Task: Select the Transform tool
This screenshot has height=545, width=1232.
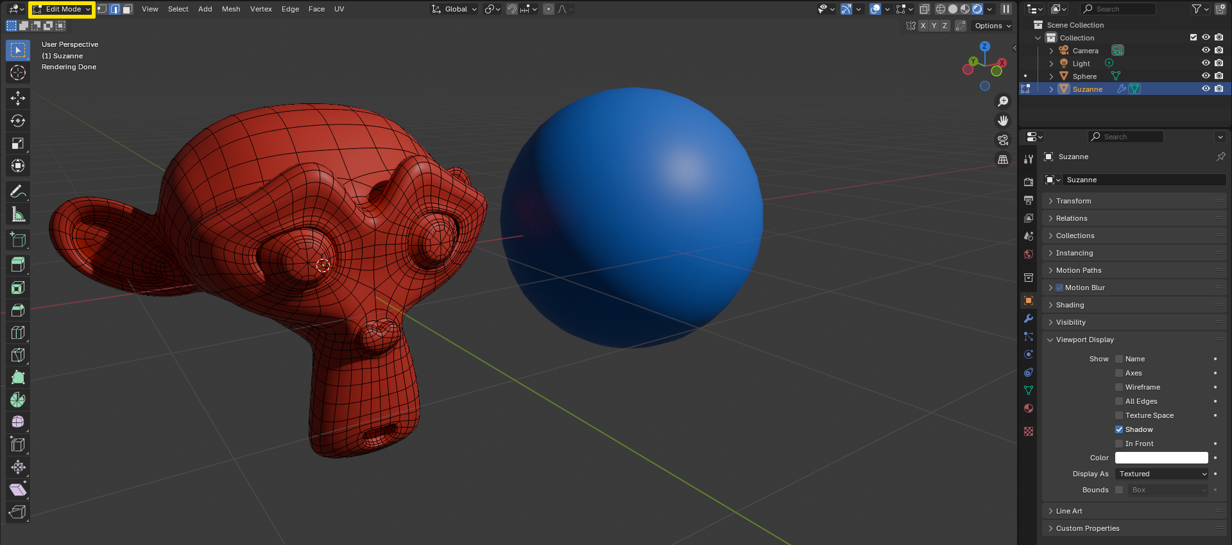Action: coord(18,166)
